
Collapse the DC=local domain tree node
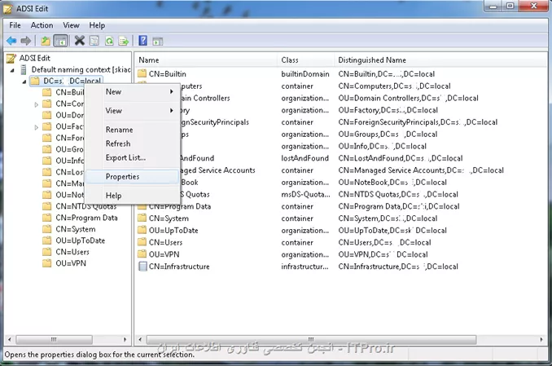(24, 82)
